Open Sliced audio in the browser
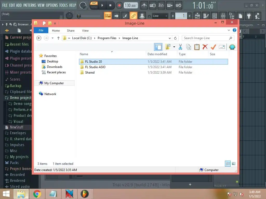Image resolution: width=266 pixels, height=199 pixels. 17,186
